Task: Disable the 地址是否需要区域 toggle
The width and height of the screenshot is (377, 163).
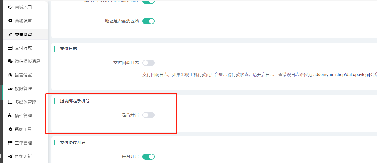Action: (148, 21)
